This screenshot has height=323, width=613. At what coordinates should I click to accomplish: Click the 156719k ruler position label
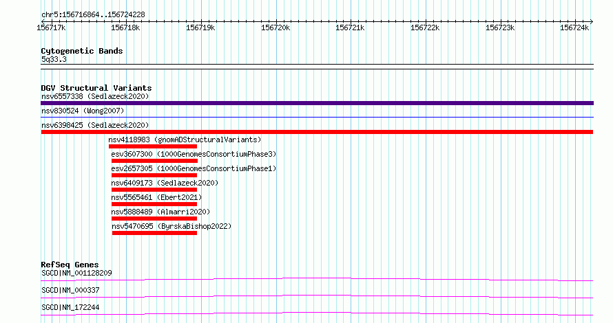(200, 27)
